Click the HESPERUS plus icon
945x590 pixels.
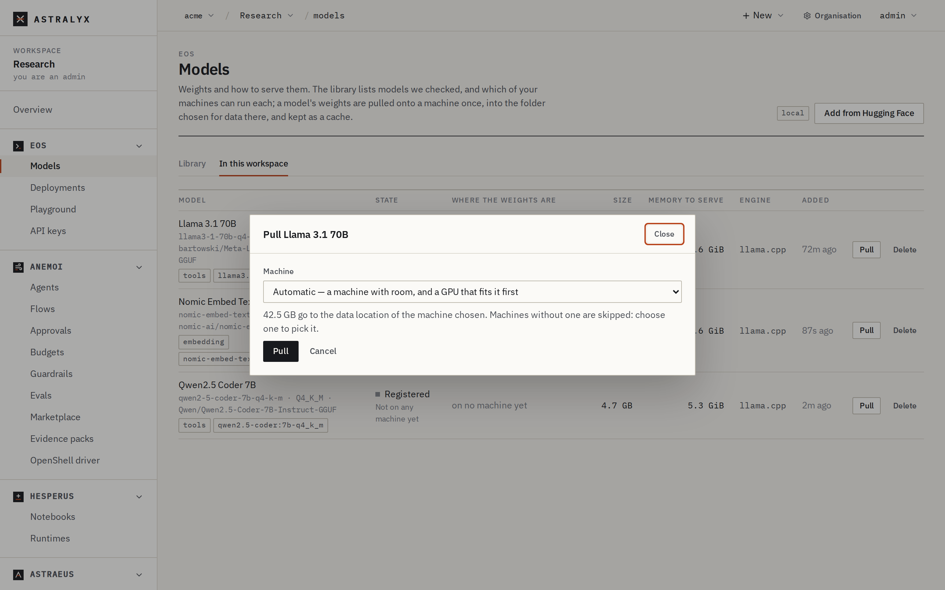(x=18, y=497)
